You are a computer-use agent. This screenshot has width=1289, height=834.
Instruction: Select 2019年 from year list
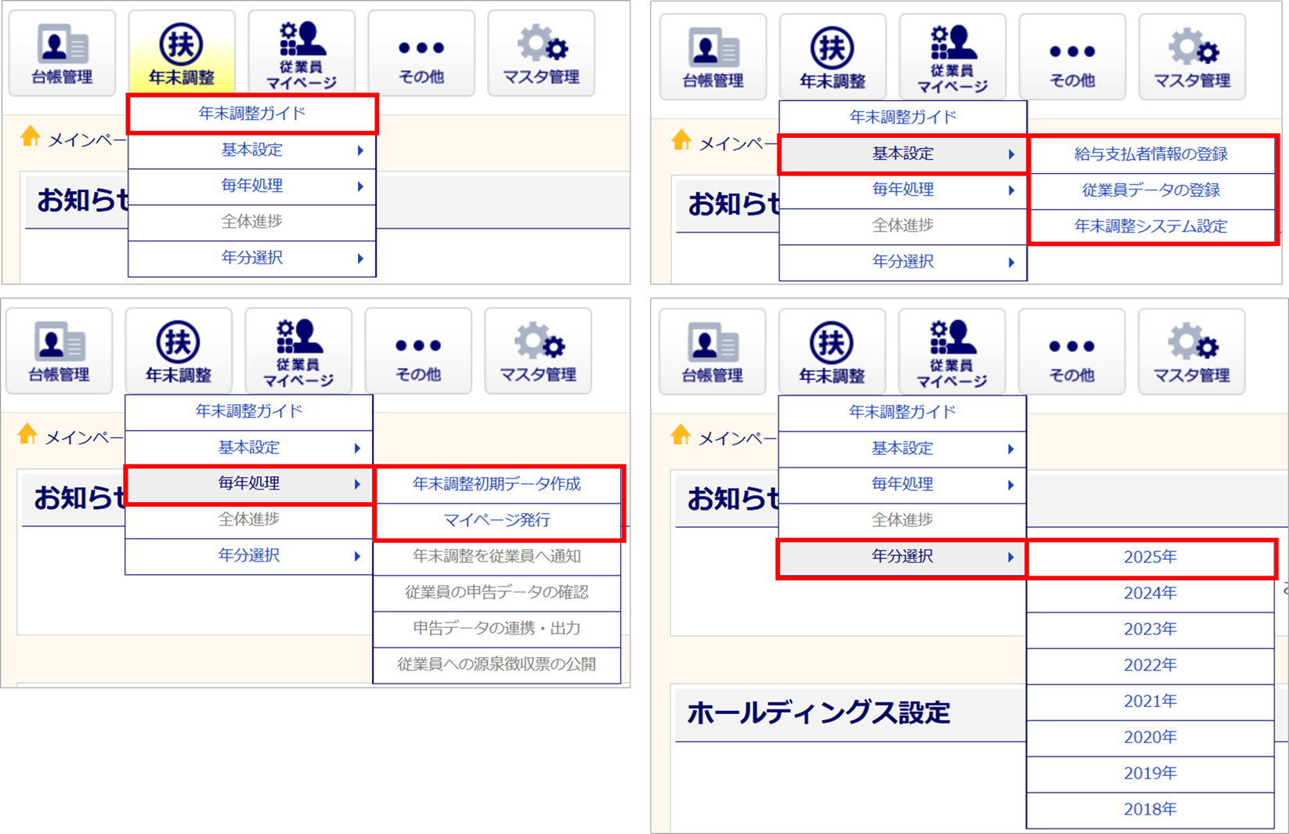pyautogui.click(x=1150, y=774)
